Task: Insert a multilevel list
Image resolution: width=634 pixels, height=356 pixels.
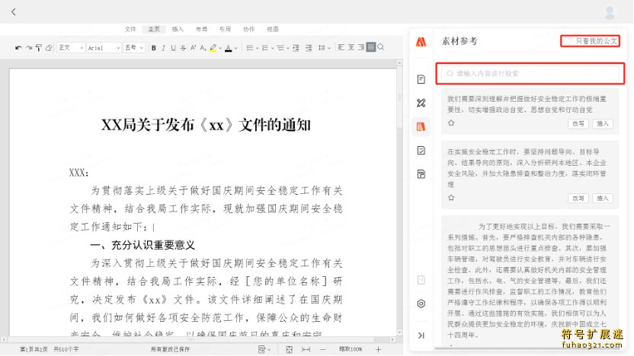Action: pyautogui.click(x=280, y=48)
